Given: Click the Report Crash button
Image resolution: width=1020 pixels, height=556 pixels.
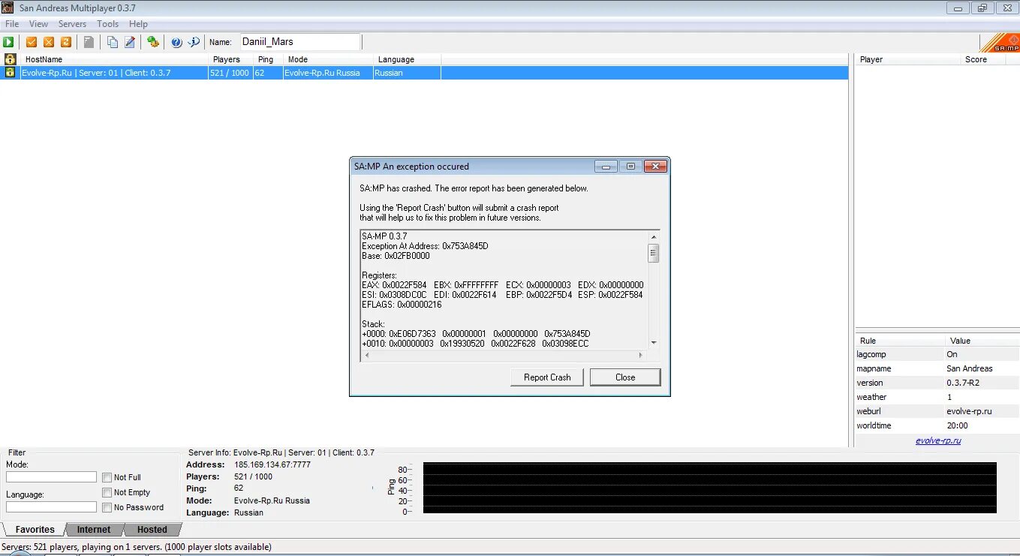Looking at the screenshot, I should click(x=547, y=377).
